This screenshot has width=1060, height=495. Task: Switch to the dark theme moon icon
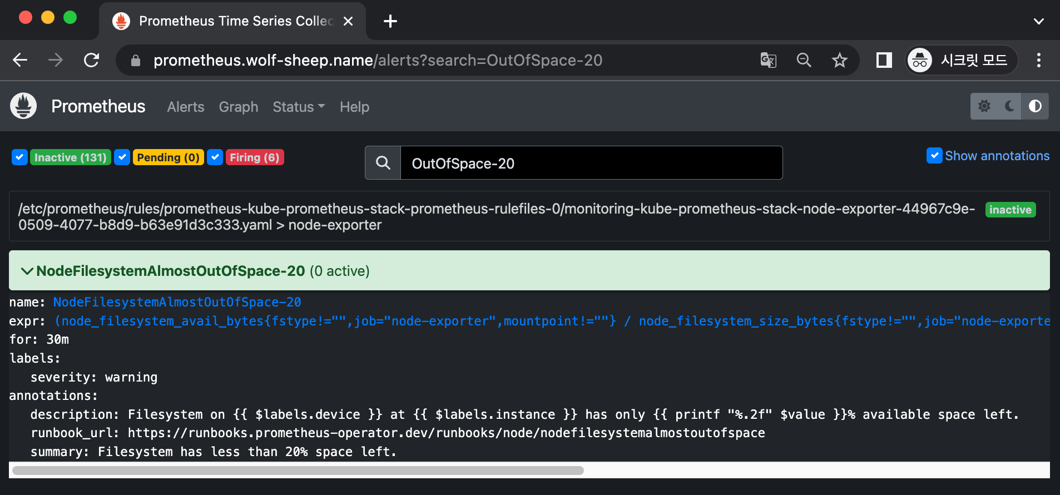point(1009,106)
